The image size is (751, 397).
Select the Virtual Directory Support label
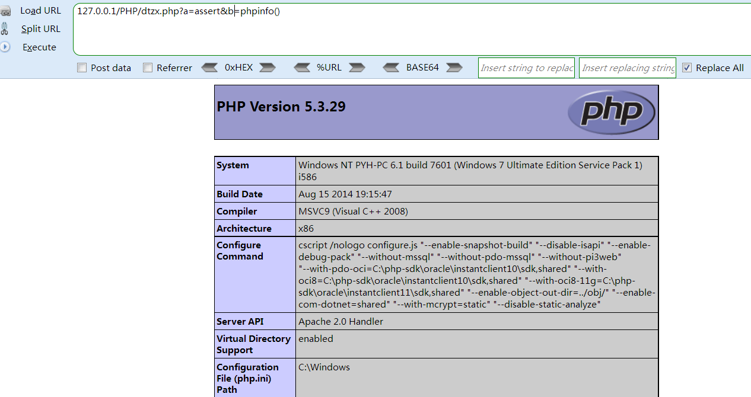[255, 344]
